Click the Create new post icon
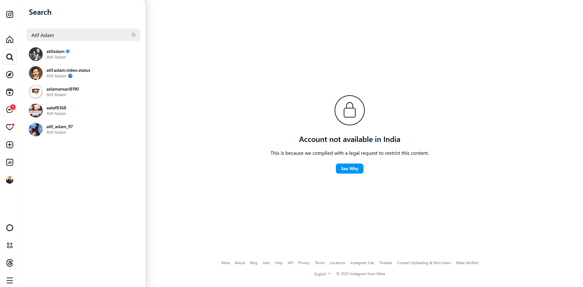The width and height of the screenshot is (583, 287). pyautogui.click(x=10, y=145)
